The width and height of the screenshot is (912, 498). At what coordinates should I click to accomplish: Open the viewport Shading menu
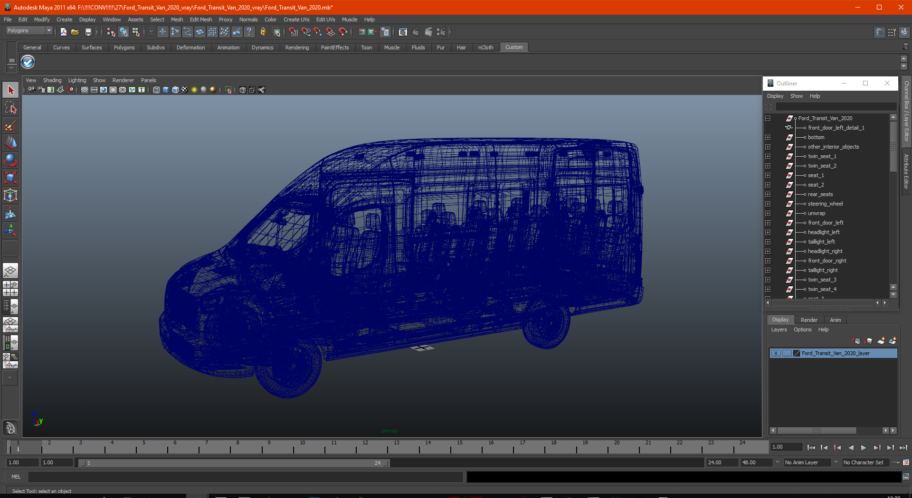52,80
